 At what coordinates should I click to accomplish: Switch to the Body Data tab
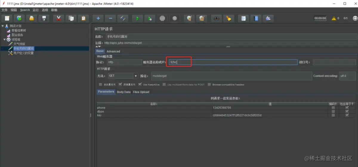[x=124, y=92]
